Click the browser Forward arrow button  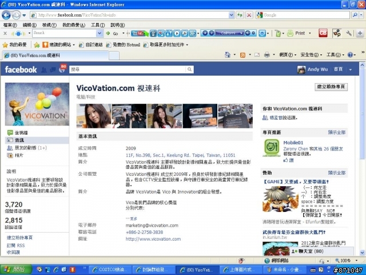16,15
